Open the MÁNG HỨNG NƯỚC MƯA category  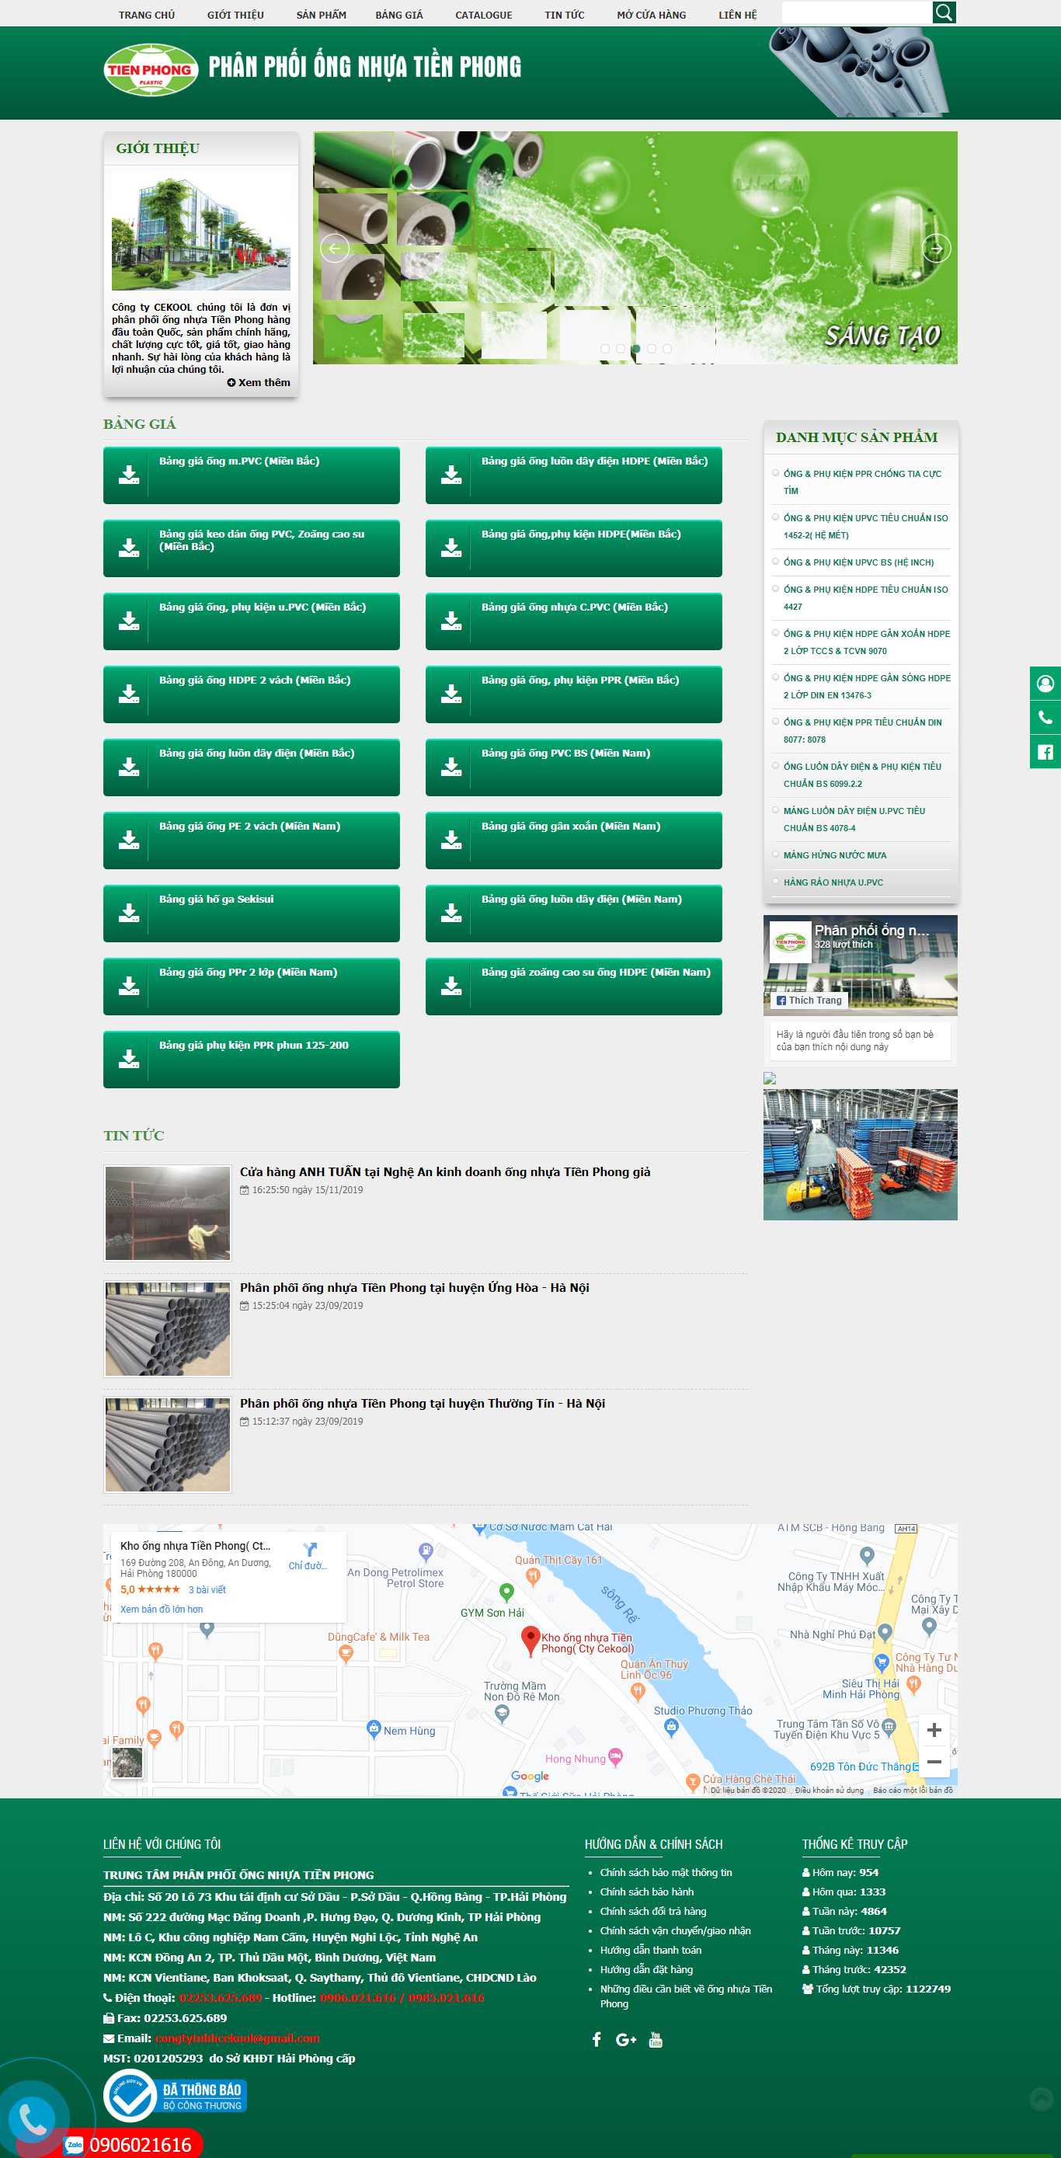[834, 854]
